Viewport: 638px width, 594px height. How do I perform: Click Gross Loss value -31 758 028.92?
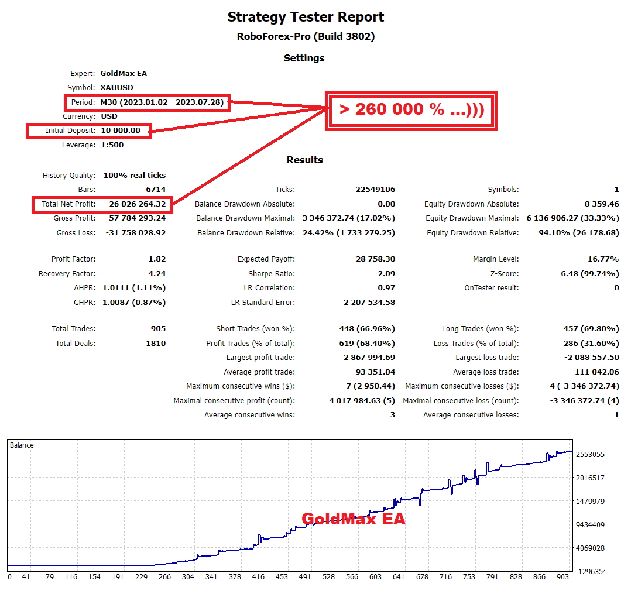(136, 233)
